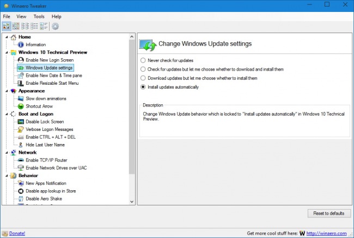Screen dimensions: 354x238
Task: Click the Enable New Login Screen user icon
Action: point(21,60)
